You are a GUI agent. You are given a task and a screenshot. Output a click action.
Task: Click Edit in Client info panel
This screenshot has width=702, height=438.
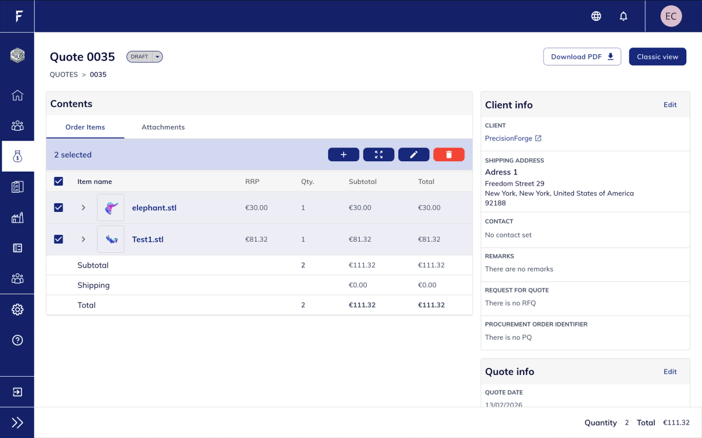pyautogui.click(x=670, y=105)
